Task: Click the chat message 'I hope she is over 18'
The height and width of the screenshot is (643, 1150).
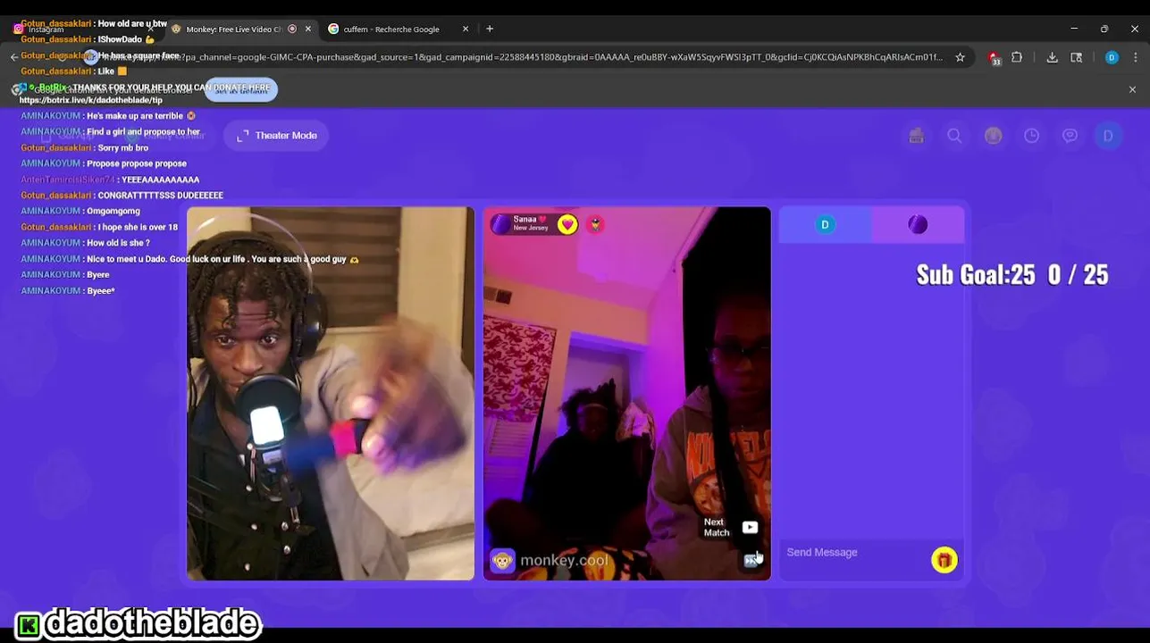Action: pos(138,227)
